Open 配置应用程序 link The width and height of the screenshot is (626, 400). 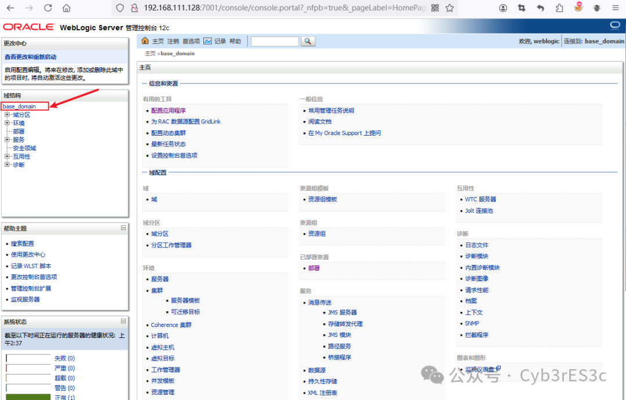[169, 111]
